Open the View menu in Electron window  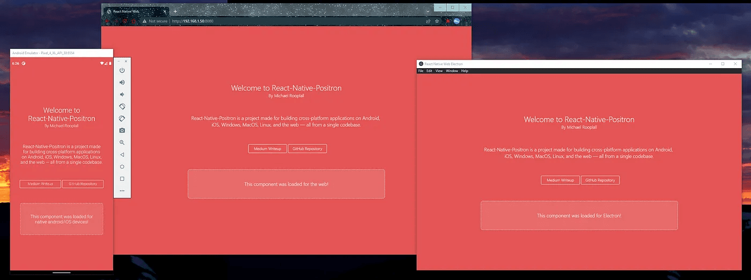coord(439,71)
